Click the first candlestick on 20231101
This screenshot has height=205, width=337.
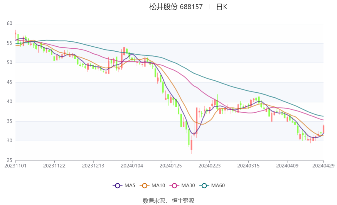[x=15, y=33]
